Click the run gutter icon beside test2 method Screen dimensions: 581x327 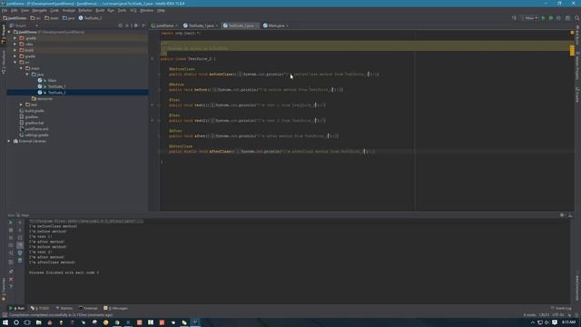[153, 120]
